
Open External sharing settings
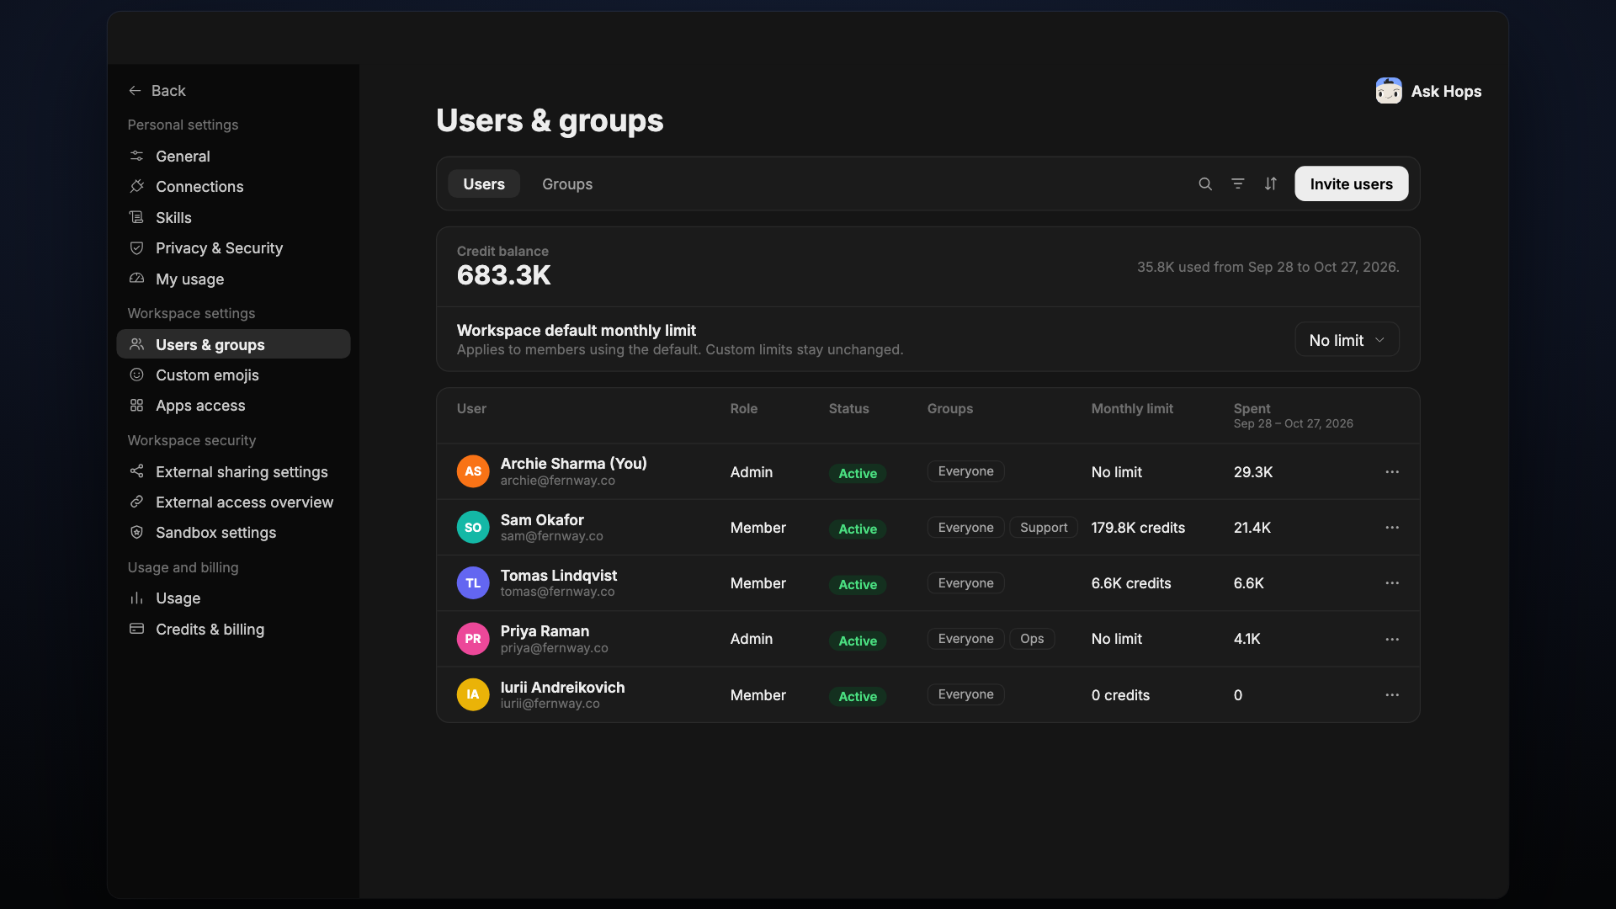[233, 471]
